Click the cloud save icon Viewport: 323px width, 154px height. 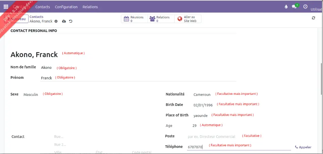[64, 21]
